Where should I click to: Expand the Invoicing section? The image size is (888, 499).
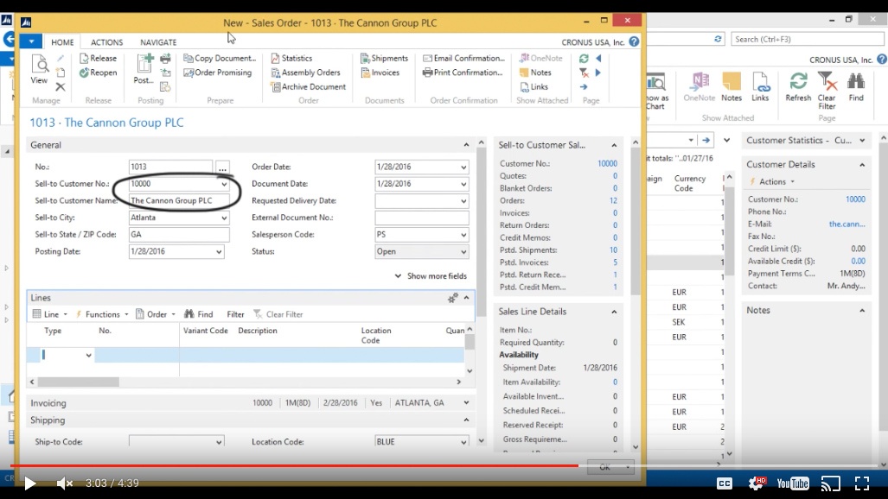pyautogui.click(x=466, y=403)
